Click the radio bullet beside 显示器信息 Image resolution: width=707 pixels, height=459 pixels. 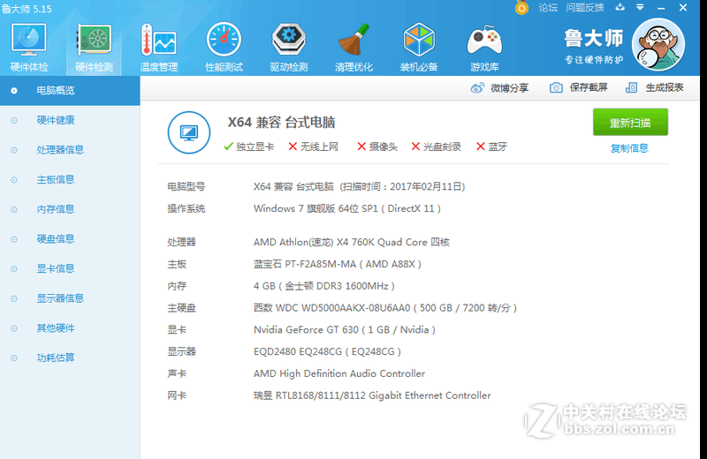tap(14, 298)
